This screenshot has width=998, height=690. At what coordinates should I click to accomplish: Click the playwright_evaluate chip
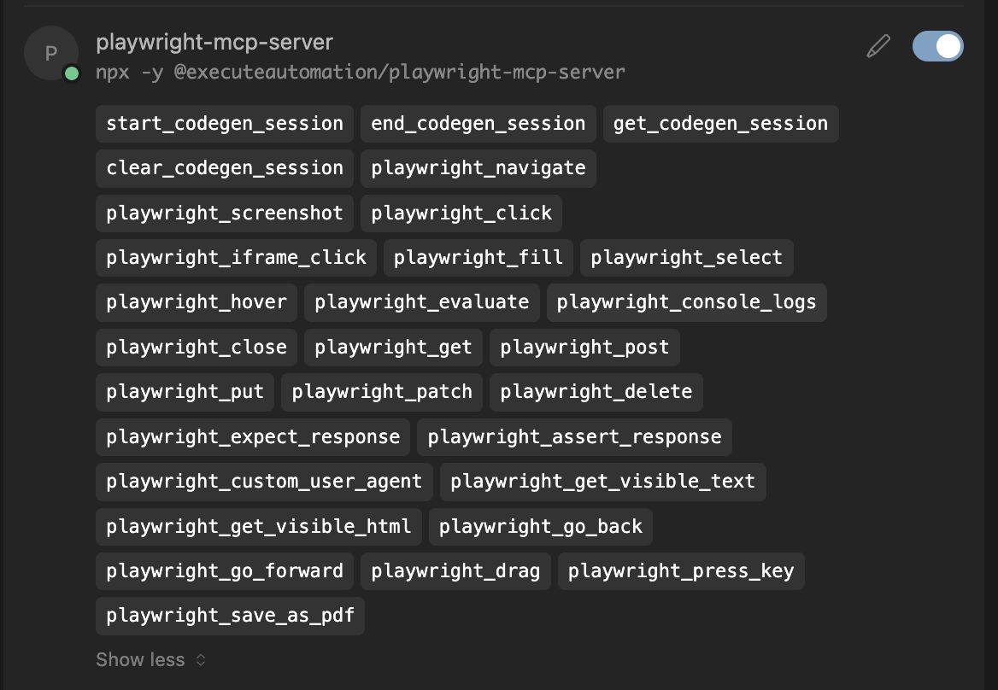(421, 301)
